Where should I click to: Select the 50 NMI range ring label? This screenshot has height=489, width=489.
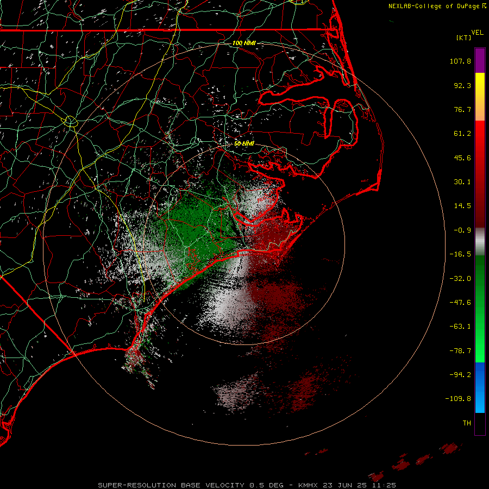[x=244, y=143]
